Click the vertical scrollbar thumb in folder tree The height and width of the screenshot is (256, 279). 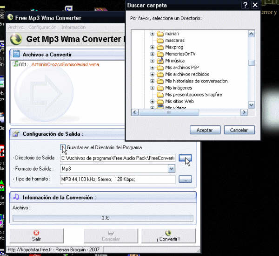pos(252,62)
